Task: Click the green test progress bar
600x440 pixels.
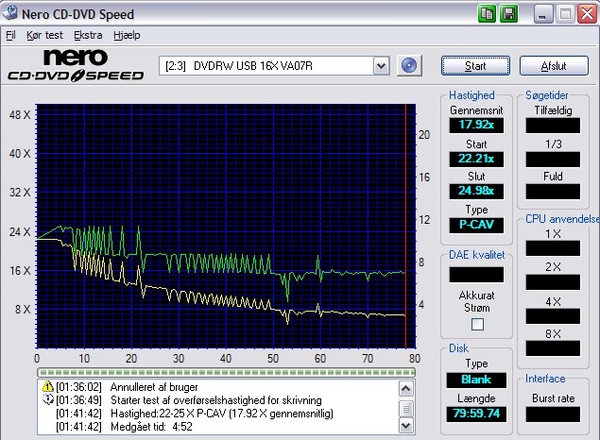Action: 226,372
